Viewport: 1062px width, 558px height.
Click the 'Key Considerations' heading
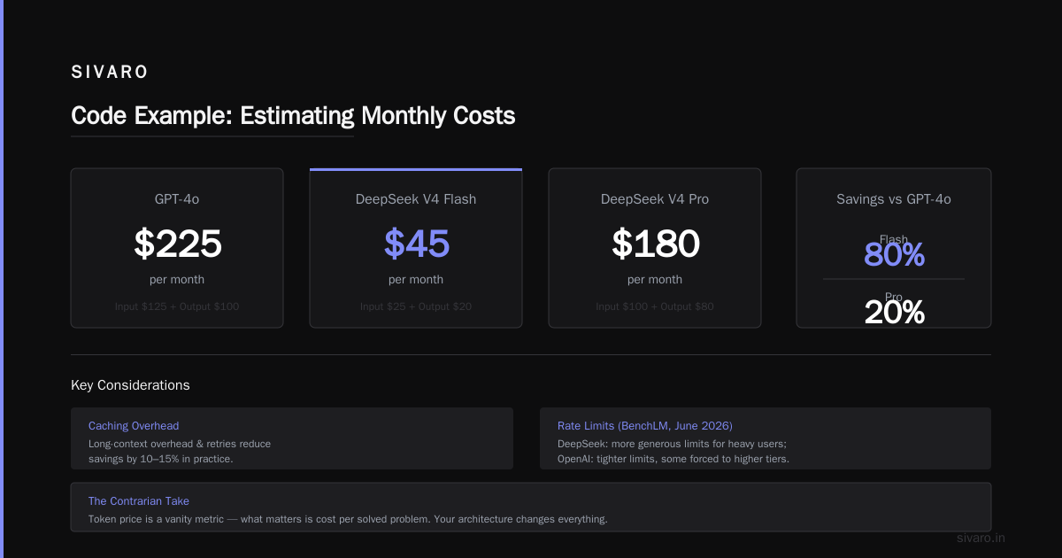130,385
